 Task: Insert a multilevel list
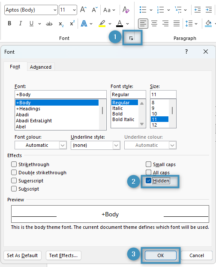coord(178,10)
